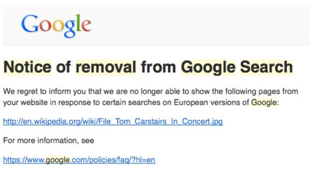Screen dimensions: 323x172
Task: Click highlighted "Google" ending the paragraph
Action: 264,102
